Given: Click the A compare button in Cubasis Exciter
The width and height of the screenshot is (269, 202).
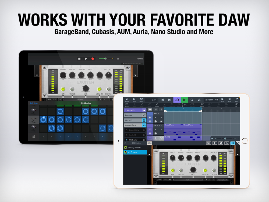Looking at the screenshot, I should coord(206,180).
